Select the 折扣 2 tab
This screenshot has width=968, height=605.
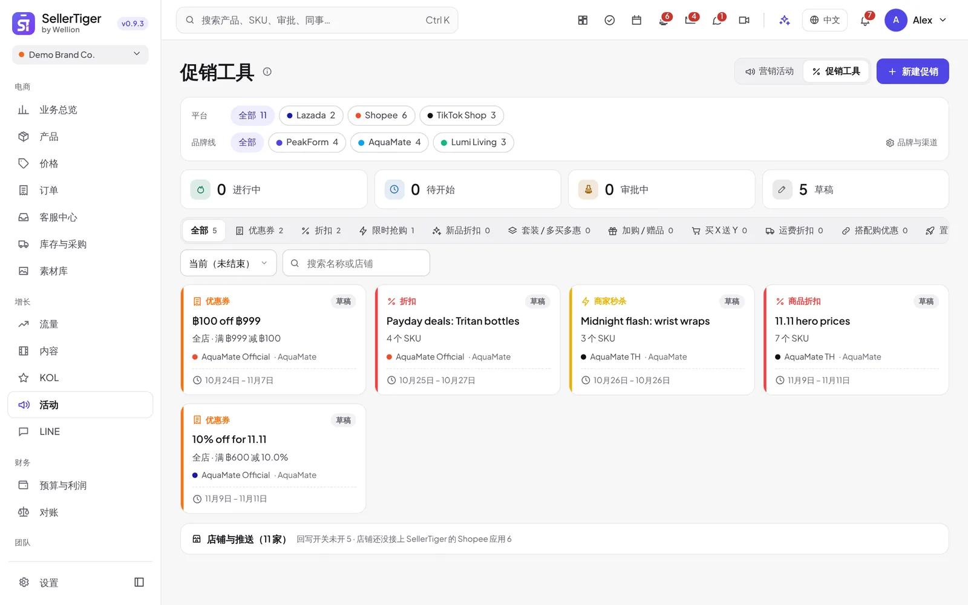[322, 231]
